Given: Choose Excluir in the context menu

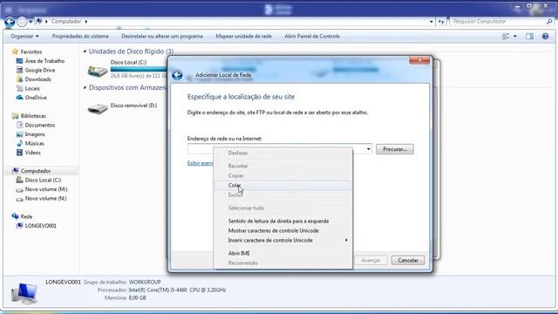Looking at the screenshot, I should tap(282, 195).
